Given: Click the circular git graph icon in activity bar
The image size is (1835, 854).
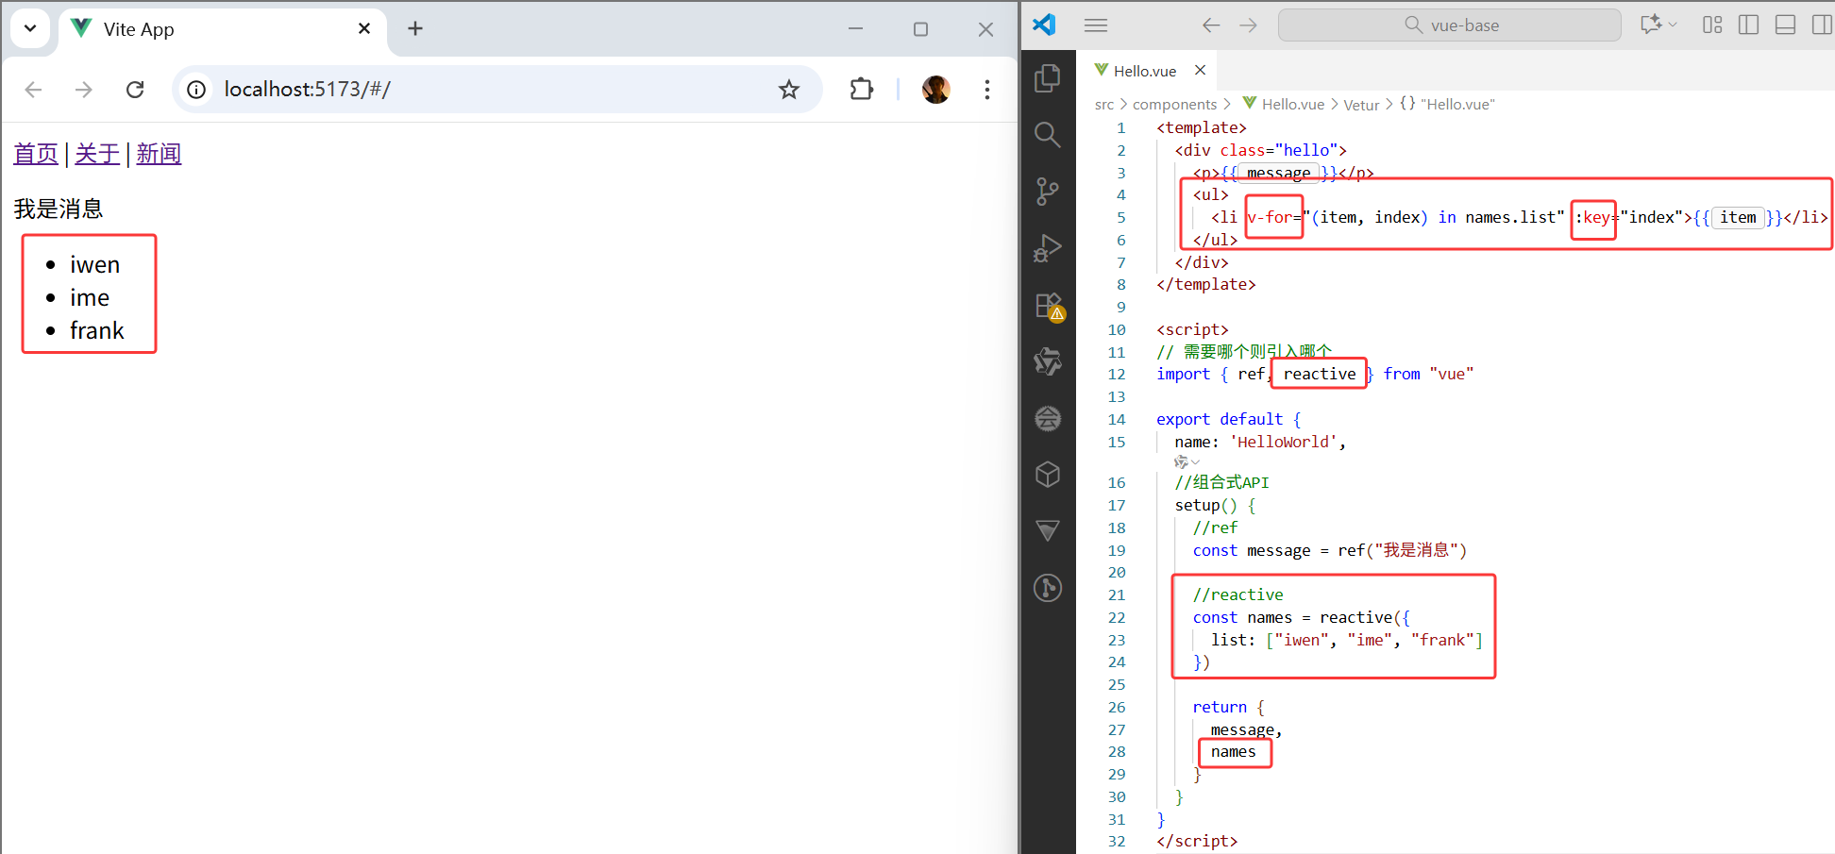Looking at the screenshot, I should click(x=1048, y=588).
